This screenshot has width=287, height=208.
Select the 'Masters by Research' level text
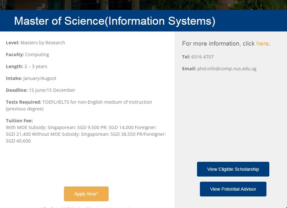click(43, 43)
